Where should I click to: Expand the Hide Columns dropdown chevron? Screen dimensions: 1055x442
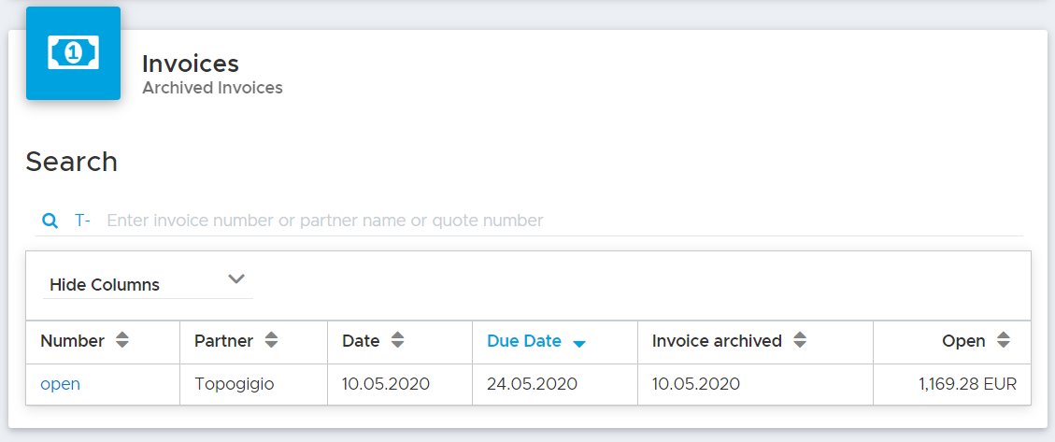click(x=236, y=278)
